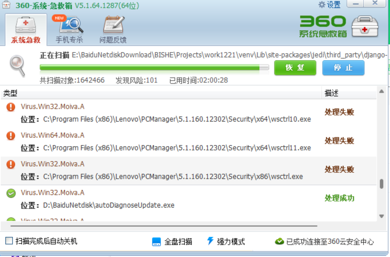Click 已成功连接至360云安全中心 status text

coord(330,242)
